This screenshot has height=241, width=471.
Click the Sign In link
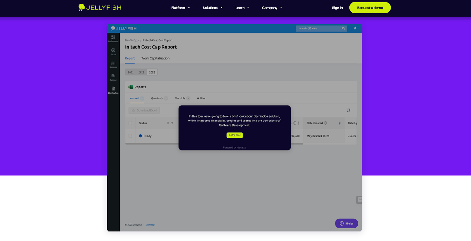tap(337, 7)
